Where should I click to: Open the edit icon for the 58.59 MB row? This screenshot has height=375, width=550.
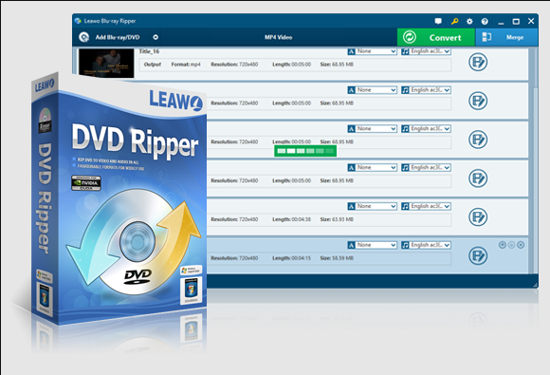pos(478,255)
